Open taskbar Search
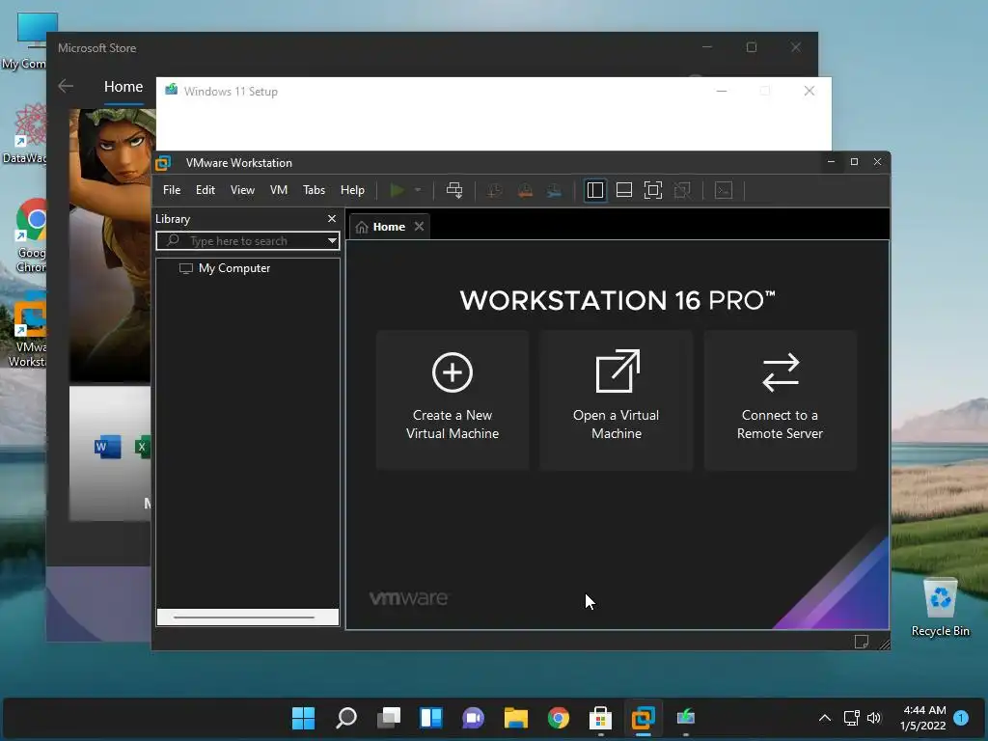This screenshot has height=741, width=988. click(x=346, y=718)
